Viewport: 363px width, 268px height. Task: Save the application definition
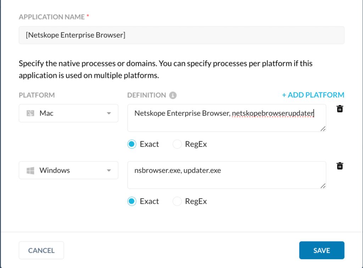322,250
